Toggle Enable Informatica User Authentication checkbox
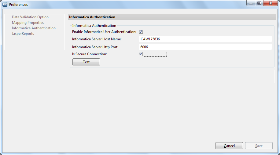Viewport: 280px width, 155px height. pos(141,32)
